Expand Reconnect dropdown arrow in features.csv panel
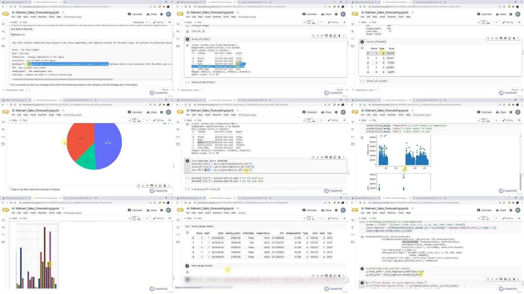Image resolution: width=524 pixels, height=294 pixels. (147, 22)
